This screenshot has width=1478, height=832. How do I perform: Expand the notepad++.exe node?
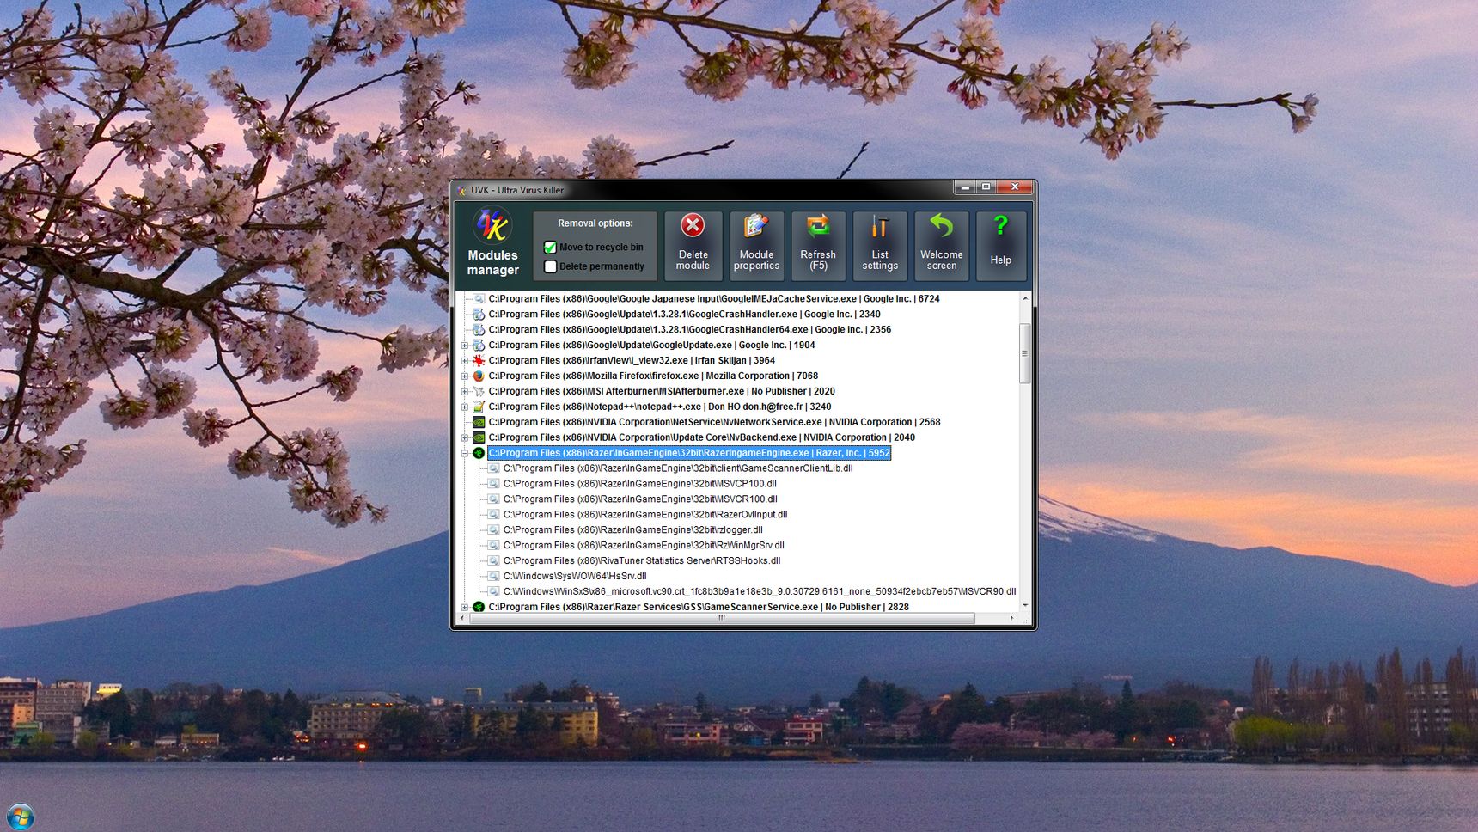point(465,407)
